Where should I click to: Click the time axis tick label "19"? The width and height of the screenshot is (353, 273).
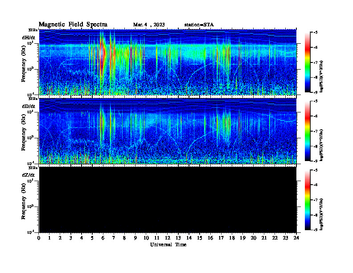pyautogui.click(x=242, y=238)
